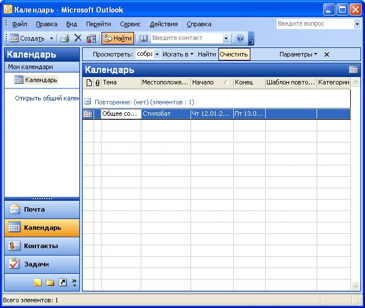Click the Введите контакт input field
The height and width of the screenshot is (308, 365).
(x=187, y=38)
